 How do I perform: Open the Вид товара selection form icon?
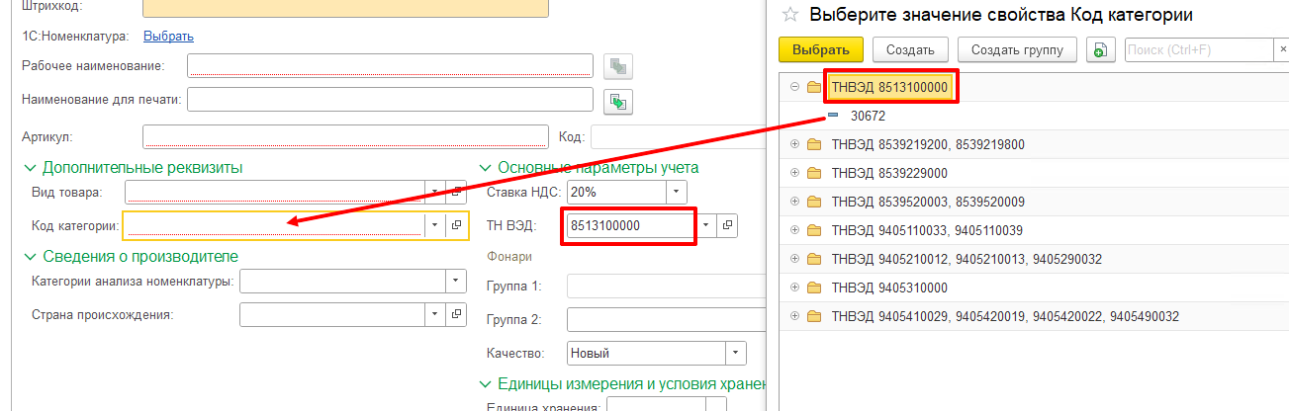point(456,192)
